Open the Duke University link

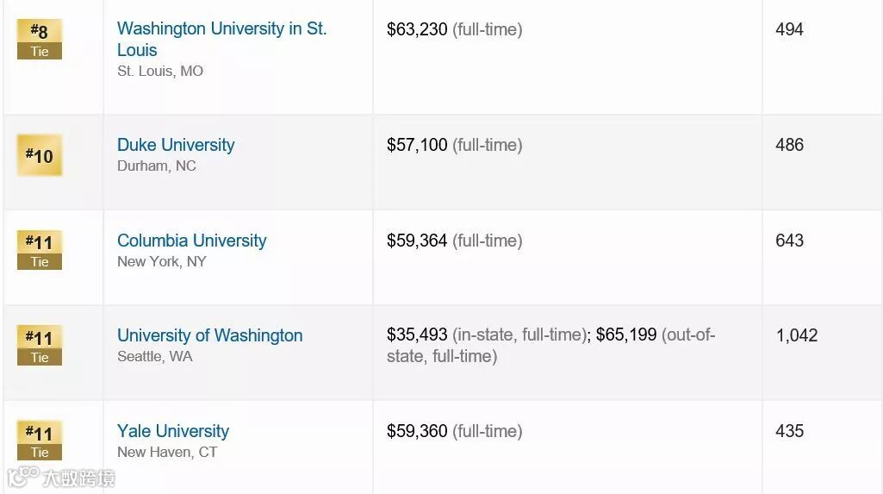tap(176, 145)
